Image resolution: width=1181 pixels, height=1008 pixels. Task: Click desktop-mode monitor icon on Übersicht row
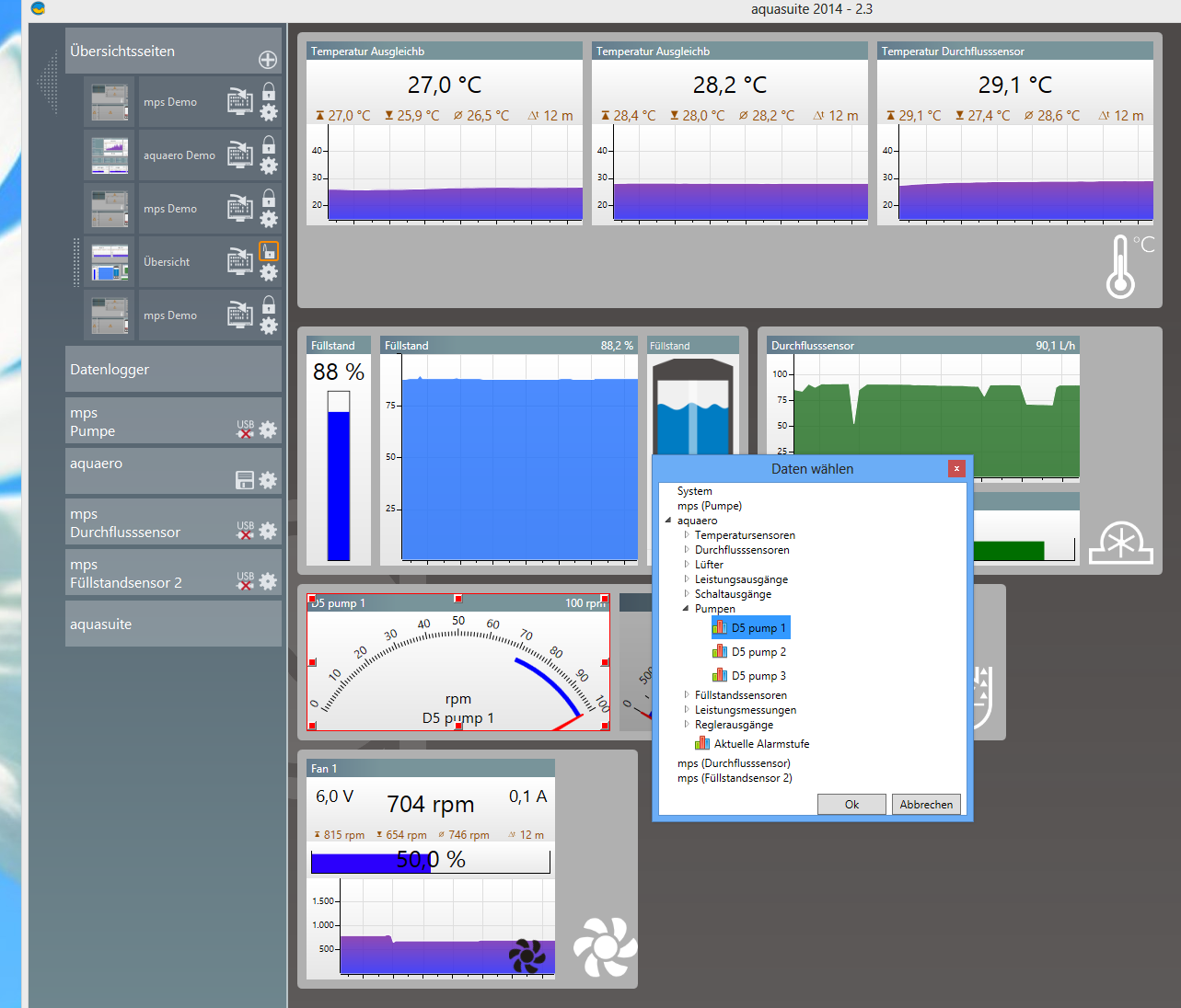pos(240,261)
